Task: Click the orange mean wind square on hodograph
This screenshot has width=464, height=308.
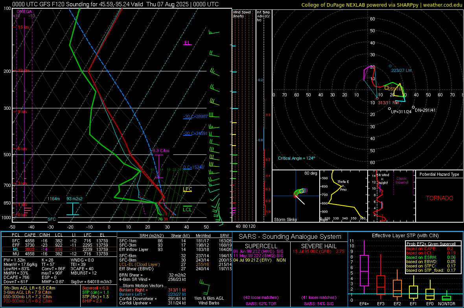Action: pyautogui.click(x=386, y=88)
